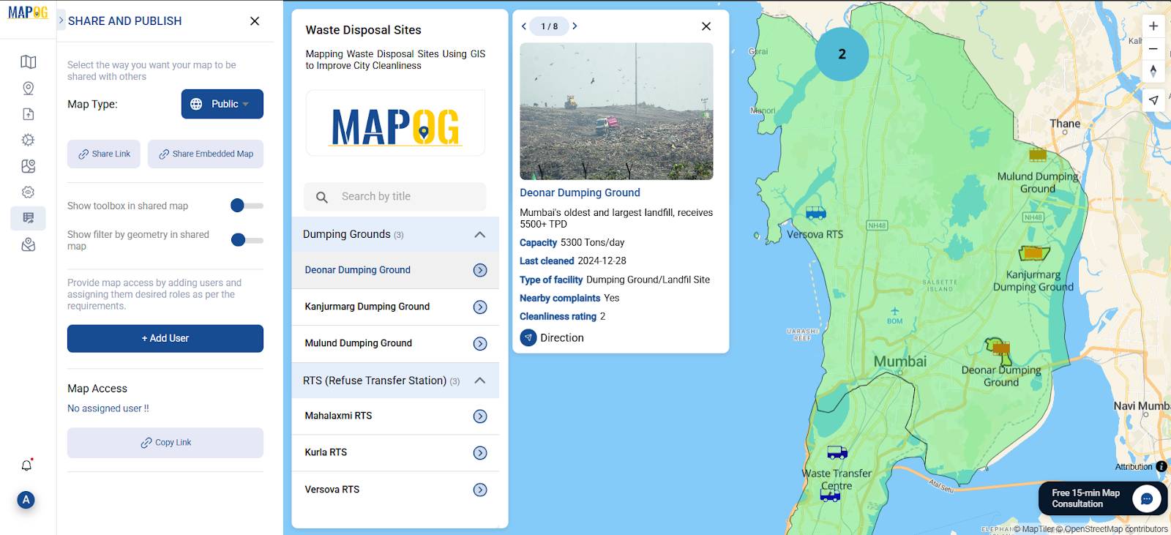The image size is (1171, 535).
Task: Click the cluster marker labeled 2
Action: (x=842, y=54)
